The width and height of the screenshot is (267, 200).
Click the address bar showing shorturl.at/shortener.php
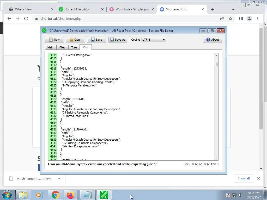point(126,18)
